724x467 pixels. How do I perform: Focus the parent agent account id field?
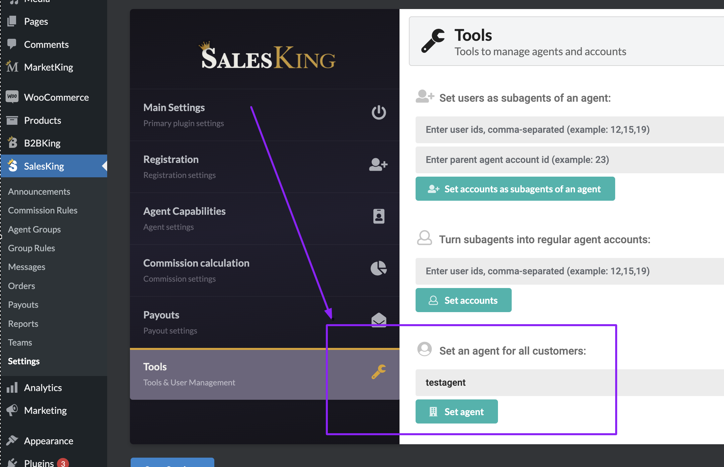click(570, 160)
